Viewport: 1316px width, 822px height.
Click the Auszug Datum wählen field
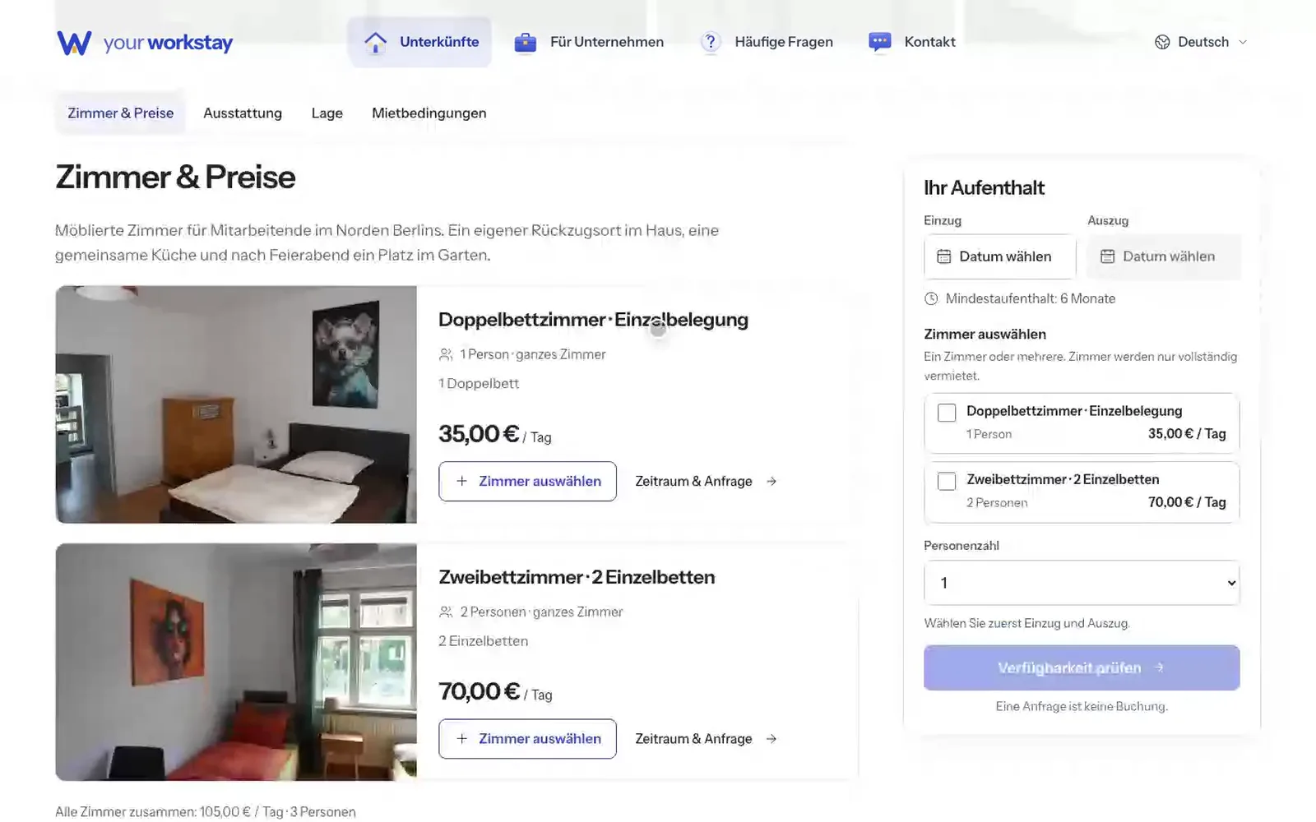point(1164,256)
